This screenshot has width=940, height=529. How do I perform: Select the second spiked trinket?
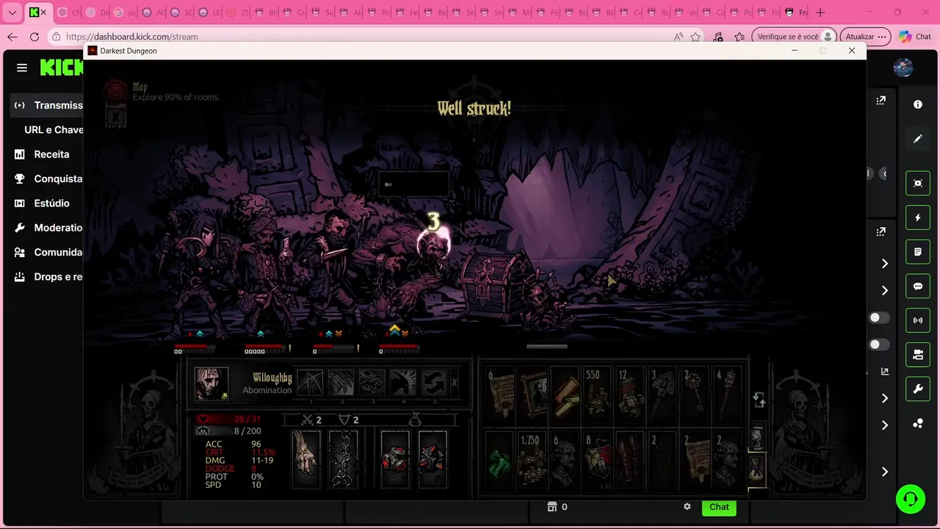point(433,459)
